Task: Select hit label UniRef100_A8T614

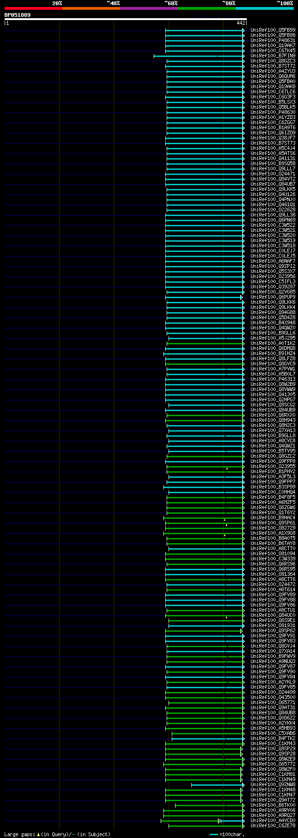Action: [x=273, y=589]
